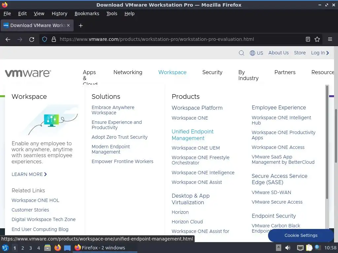Expand the Partners nav menu
Image resolution: width=338 pixels, height=253 pixels.
point(285,72)
